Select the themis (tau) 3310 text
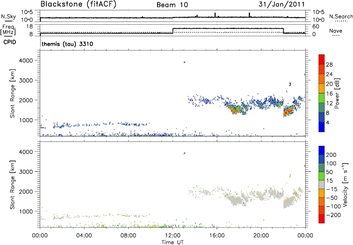Viewport: 353px width, 245px height. click(x=68, y=44)
